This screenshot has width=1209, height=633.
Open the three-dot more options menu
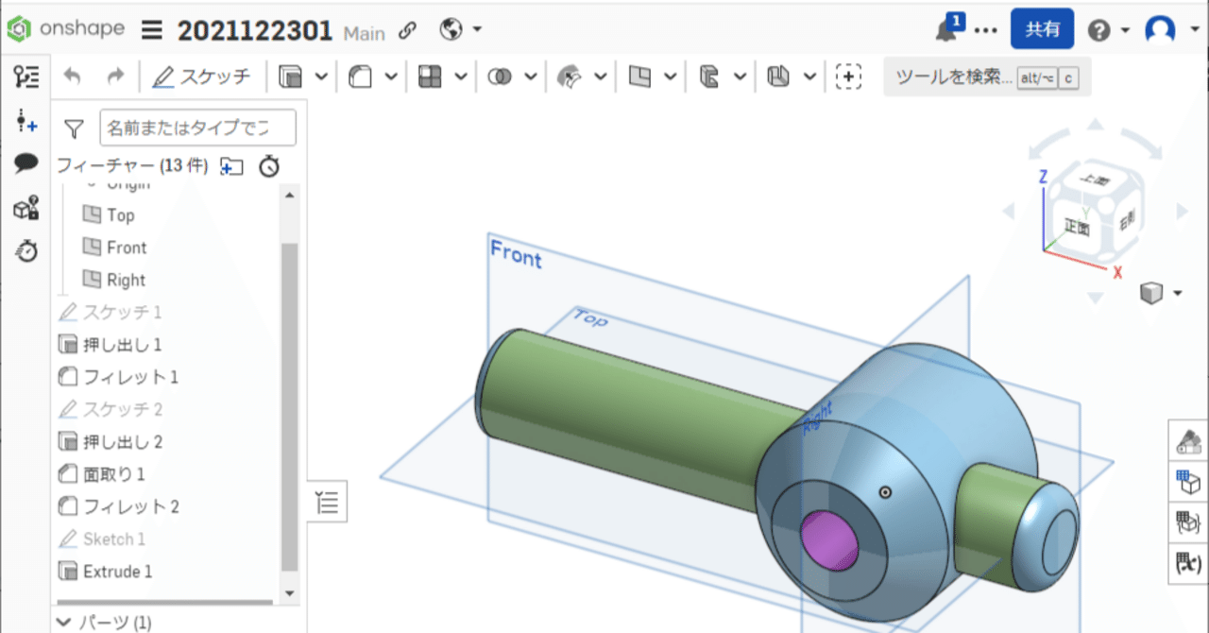(985, 30)
